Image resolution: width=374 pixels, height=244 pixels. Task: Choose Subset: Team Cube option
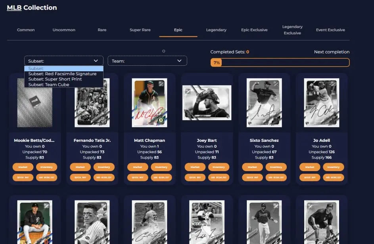pyautogui.click(x=64, y=85)
